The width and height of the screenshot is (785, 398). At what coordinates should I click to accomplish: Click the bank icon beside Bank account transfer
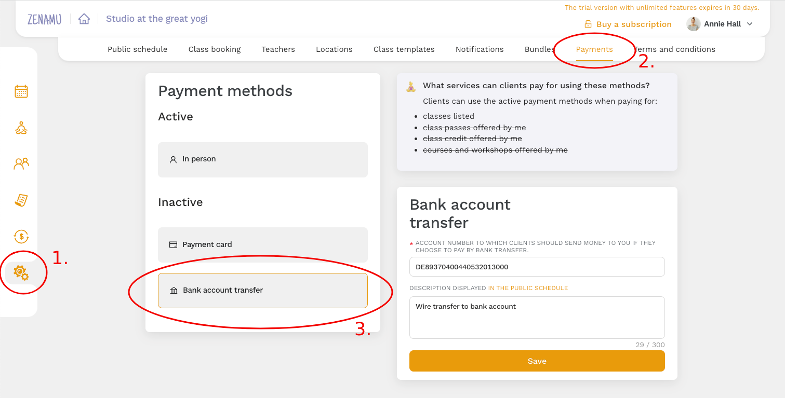pos(174,291)
